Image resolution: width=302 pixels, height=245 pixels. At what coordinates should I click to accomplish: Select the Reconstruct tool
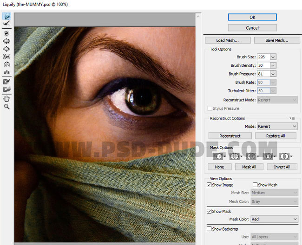[x=7, y=24]
